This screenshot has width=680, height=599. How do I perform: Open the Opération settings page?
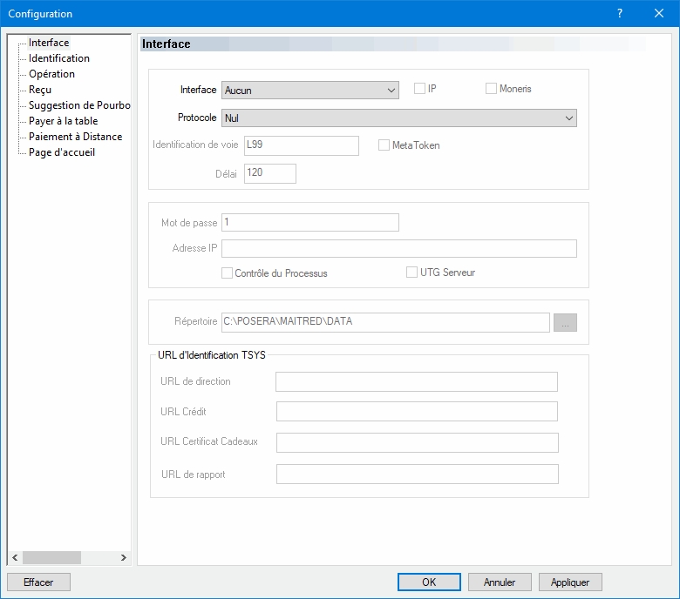51,74
